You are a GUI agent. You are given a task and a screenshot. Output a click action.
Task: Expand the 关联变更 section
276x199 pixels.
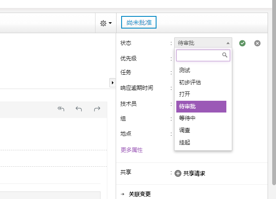point(139,194)
